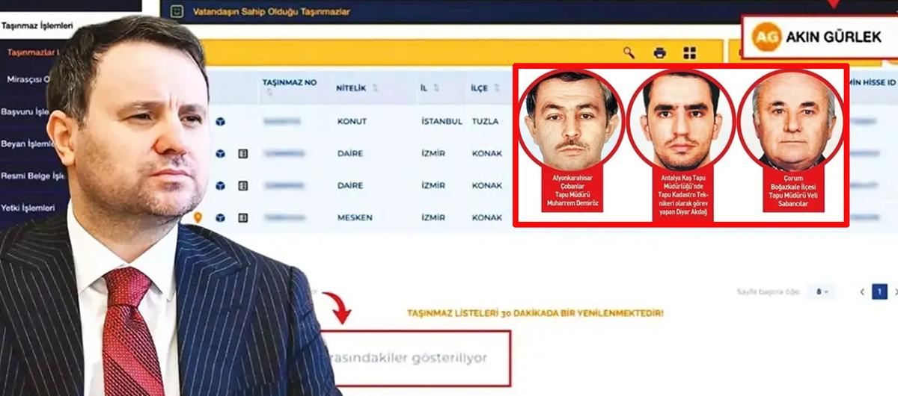
Task: Click the orange map pin in MESKEN row
Action: tap(198, 217)
